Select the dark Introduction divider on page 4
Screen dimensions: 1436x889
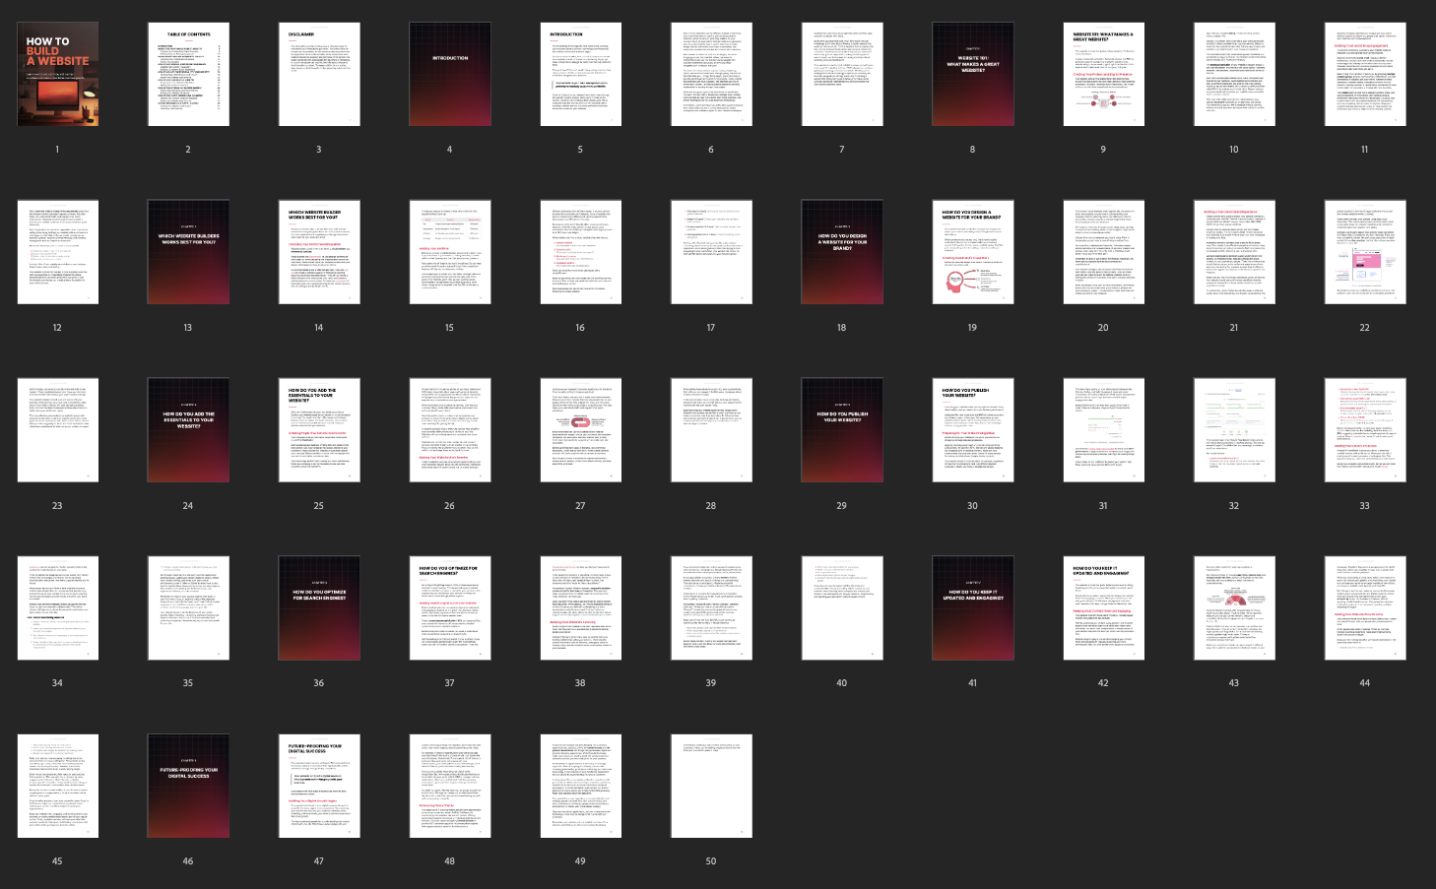449,75
